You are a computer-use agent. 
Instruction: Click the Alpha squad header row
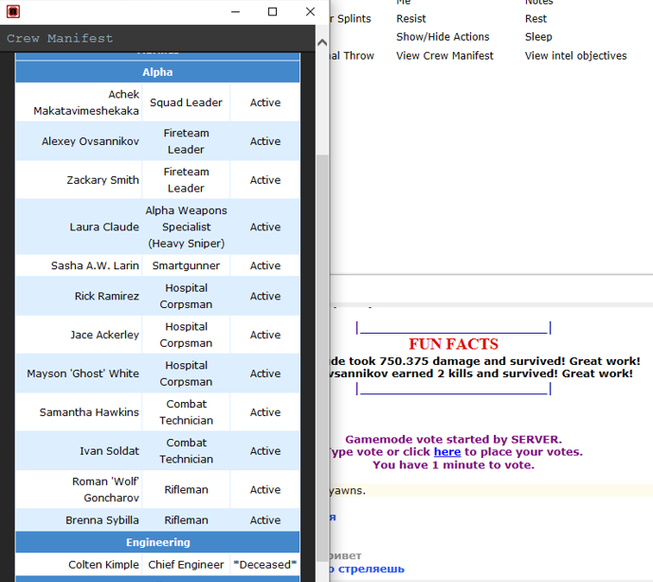157,72
